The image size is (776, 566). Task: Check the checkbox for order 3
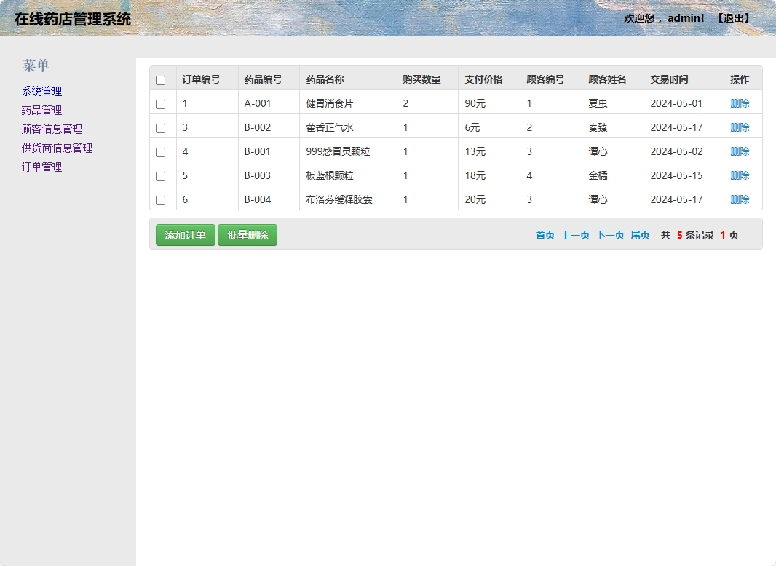click(162, 127)
